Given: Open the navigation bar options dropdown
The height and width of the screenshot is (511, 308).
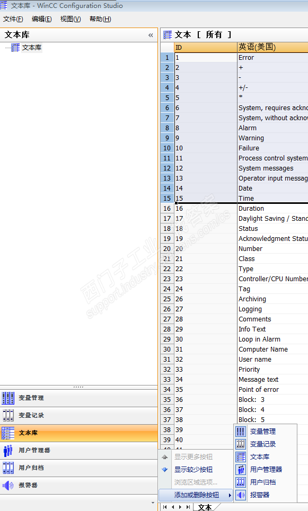Looking at the screenshot, I should pyautogui.click(x=153, y=503).
